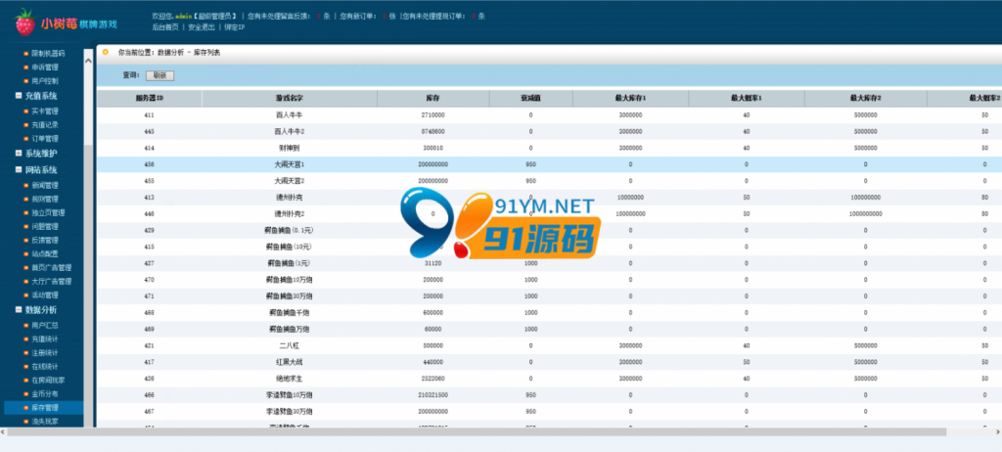Click the horizontal scrollbar at the bottom
Image resolution: width=1002 pixels, height=452 pixels.
pyautogui.click(x=477, y=432)
